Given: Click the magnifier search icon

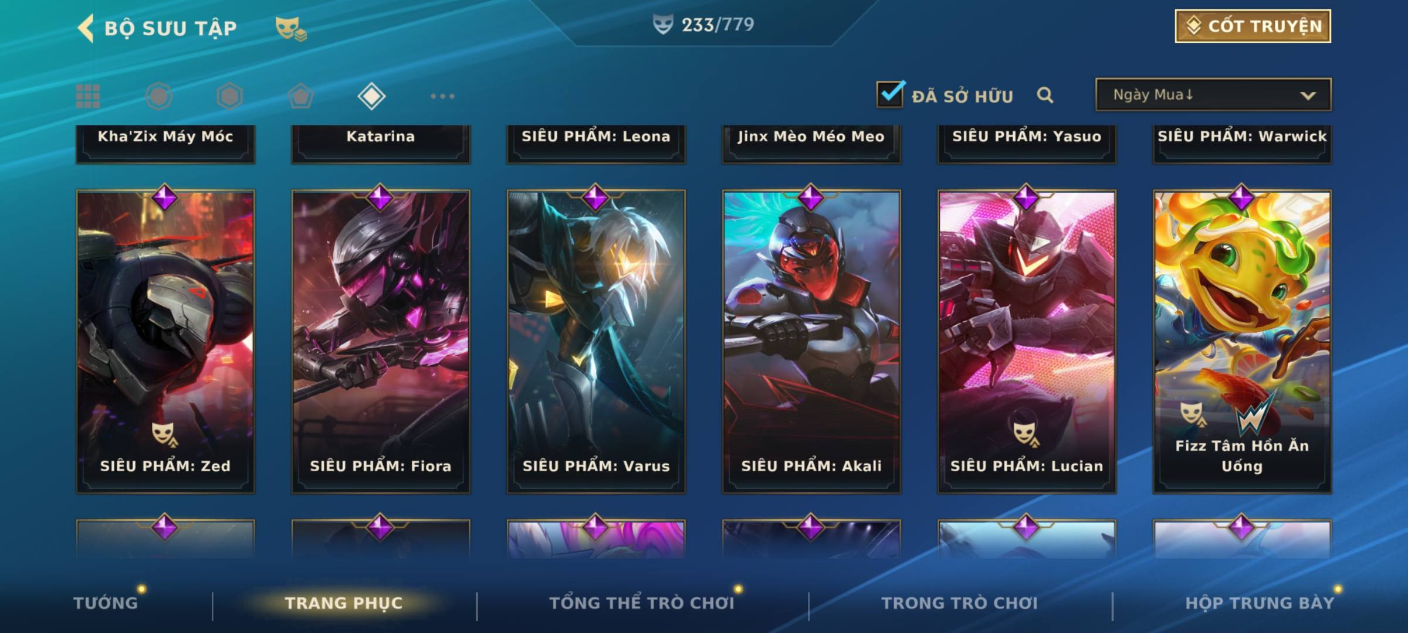Looking at the screenshot, I should pyautogui.click(x=1045, y=95).
